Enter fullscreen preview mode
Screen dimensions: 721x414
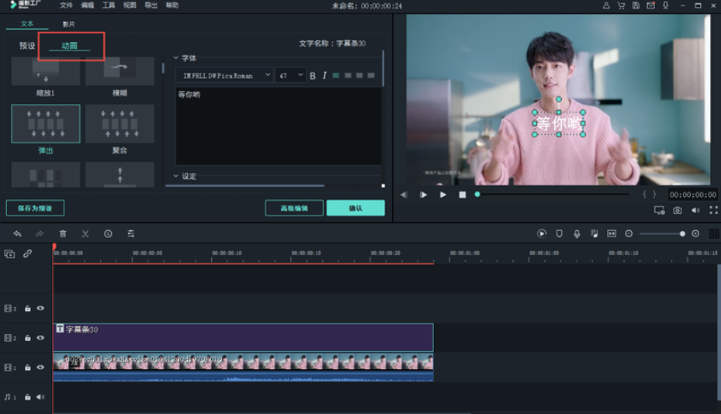[712, 210]
